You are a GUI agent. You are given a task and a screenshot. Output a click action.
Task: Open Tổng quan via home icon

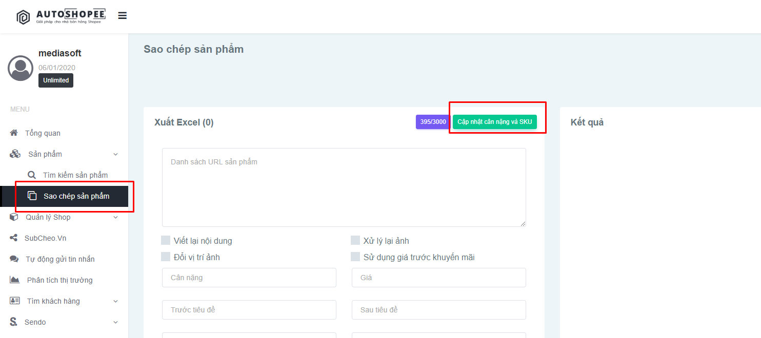[14, 133]
